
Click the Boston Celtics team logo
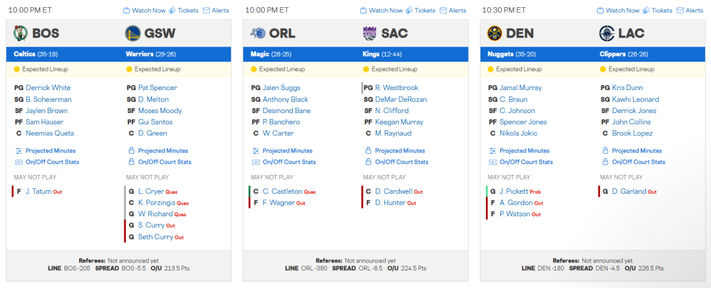tap(21, 34)
